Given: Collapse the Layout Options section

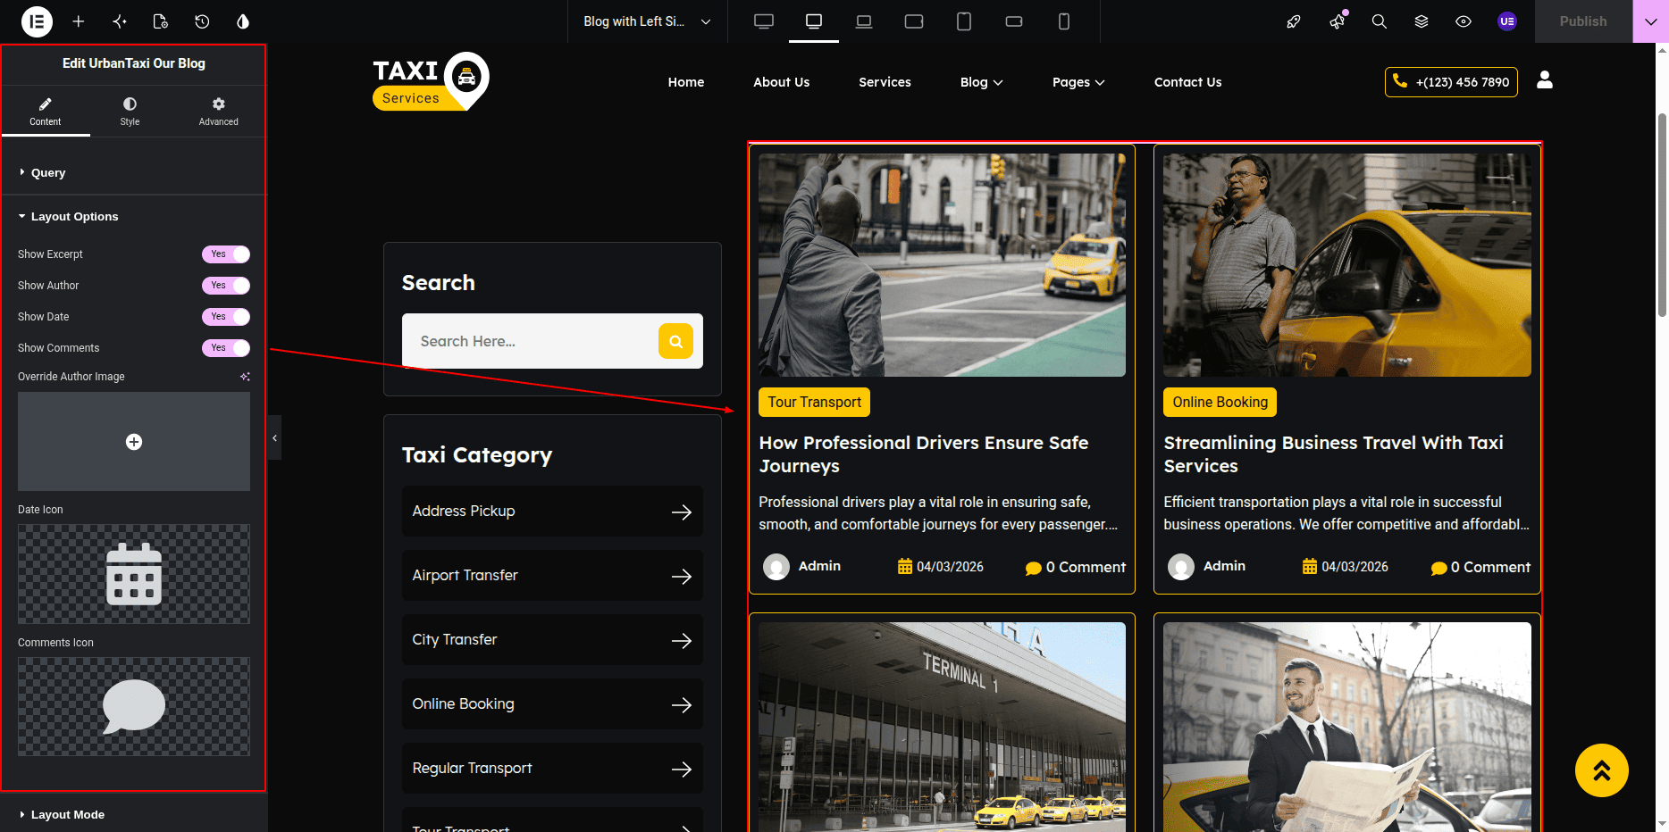Looking at the screenshot, I should tap(134, 216).
